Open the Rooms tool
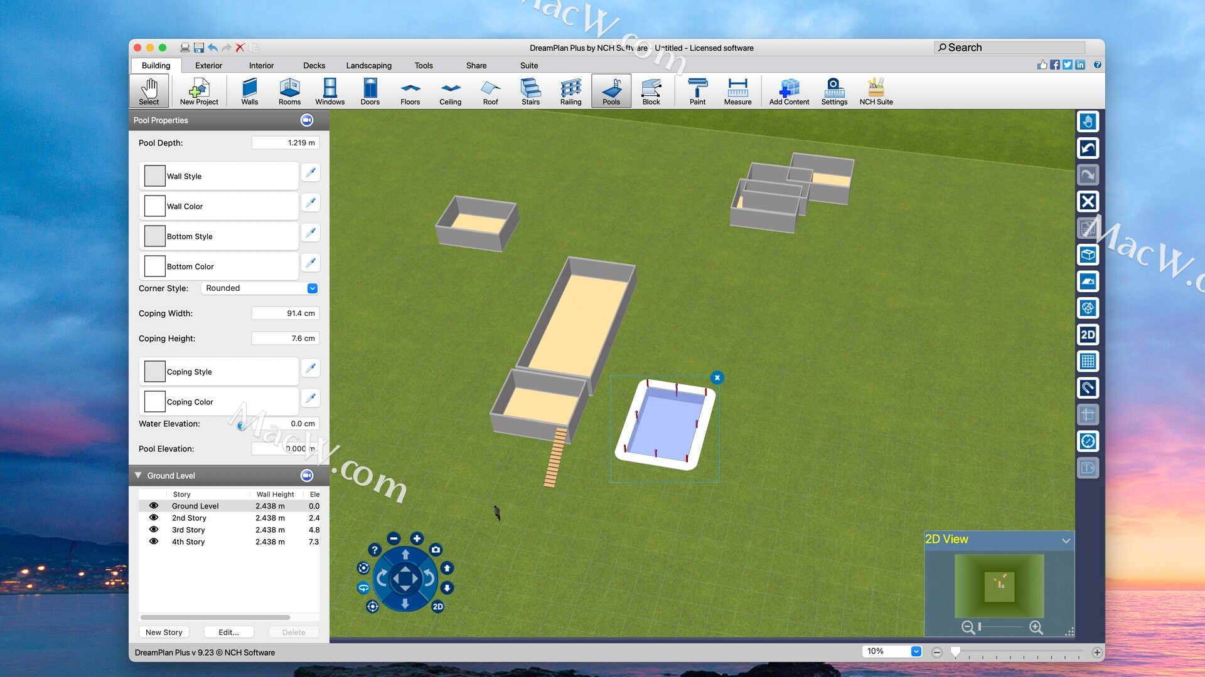The width and height of the screenshot is (1205, 677). (x=289, y=92)
